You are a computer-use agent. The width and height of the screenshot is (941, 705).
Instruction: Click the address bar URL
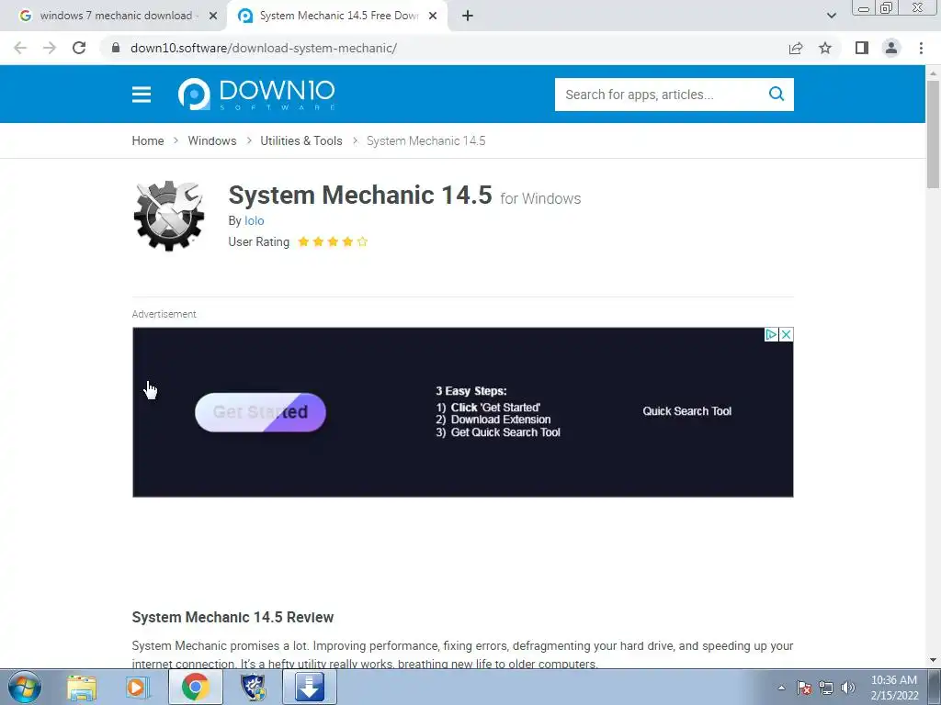(x=264, y=48)
